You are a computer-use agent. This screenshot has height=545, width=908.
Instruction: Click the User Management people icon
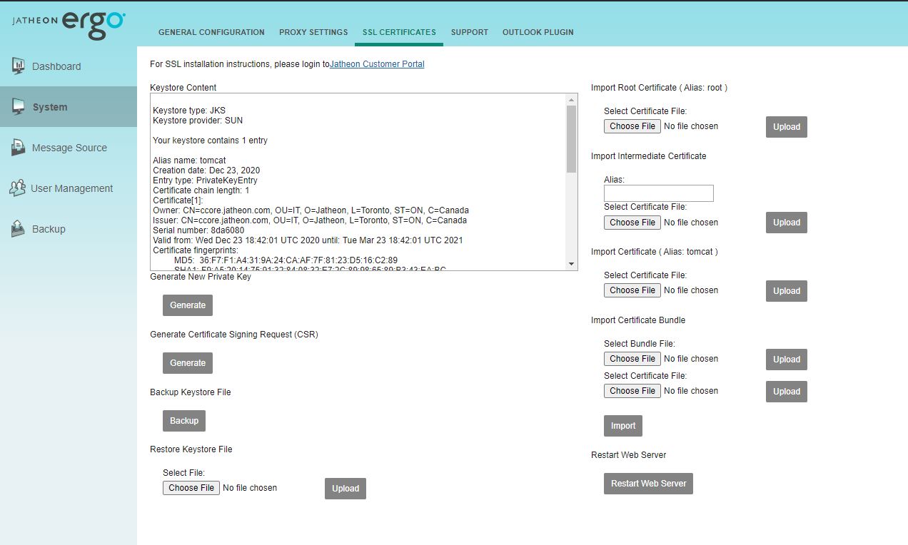18,188
